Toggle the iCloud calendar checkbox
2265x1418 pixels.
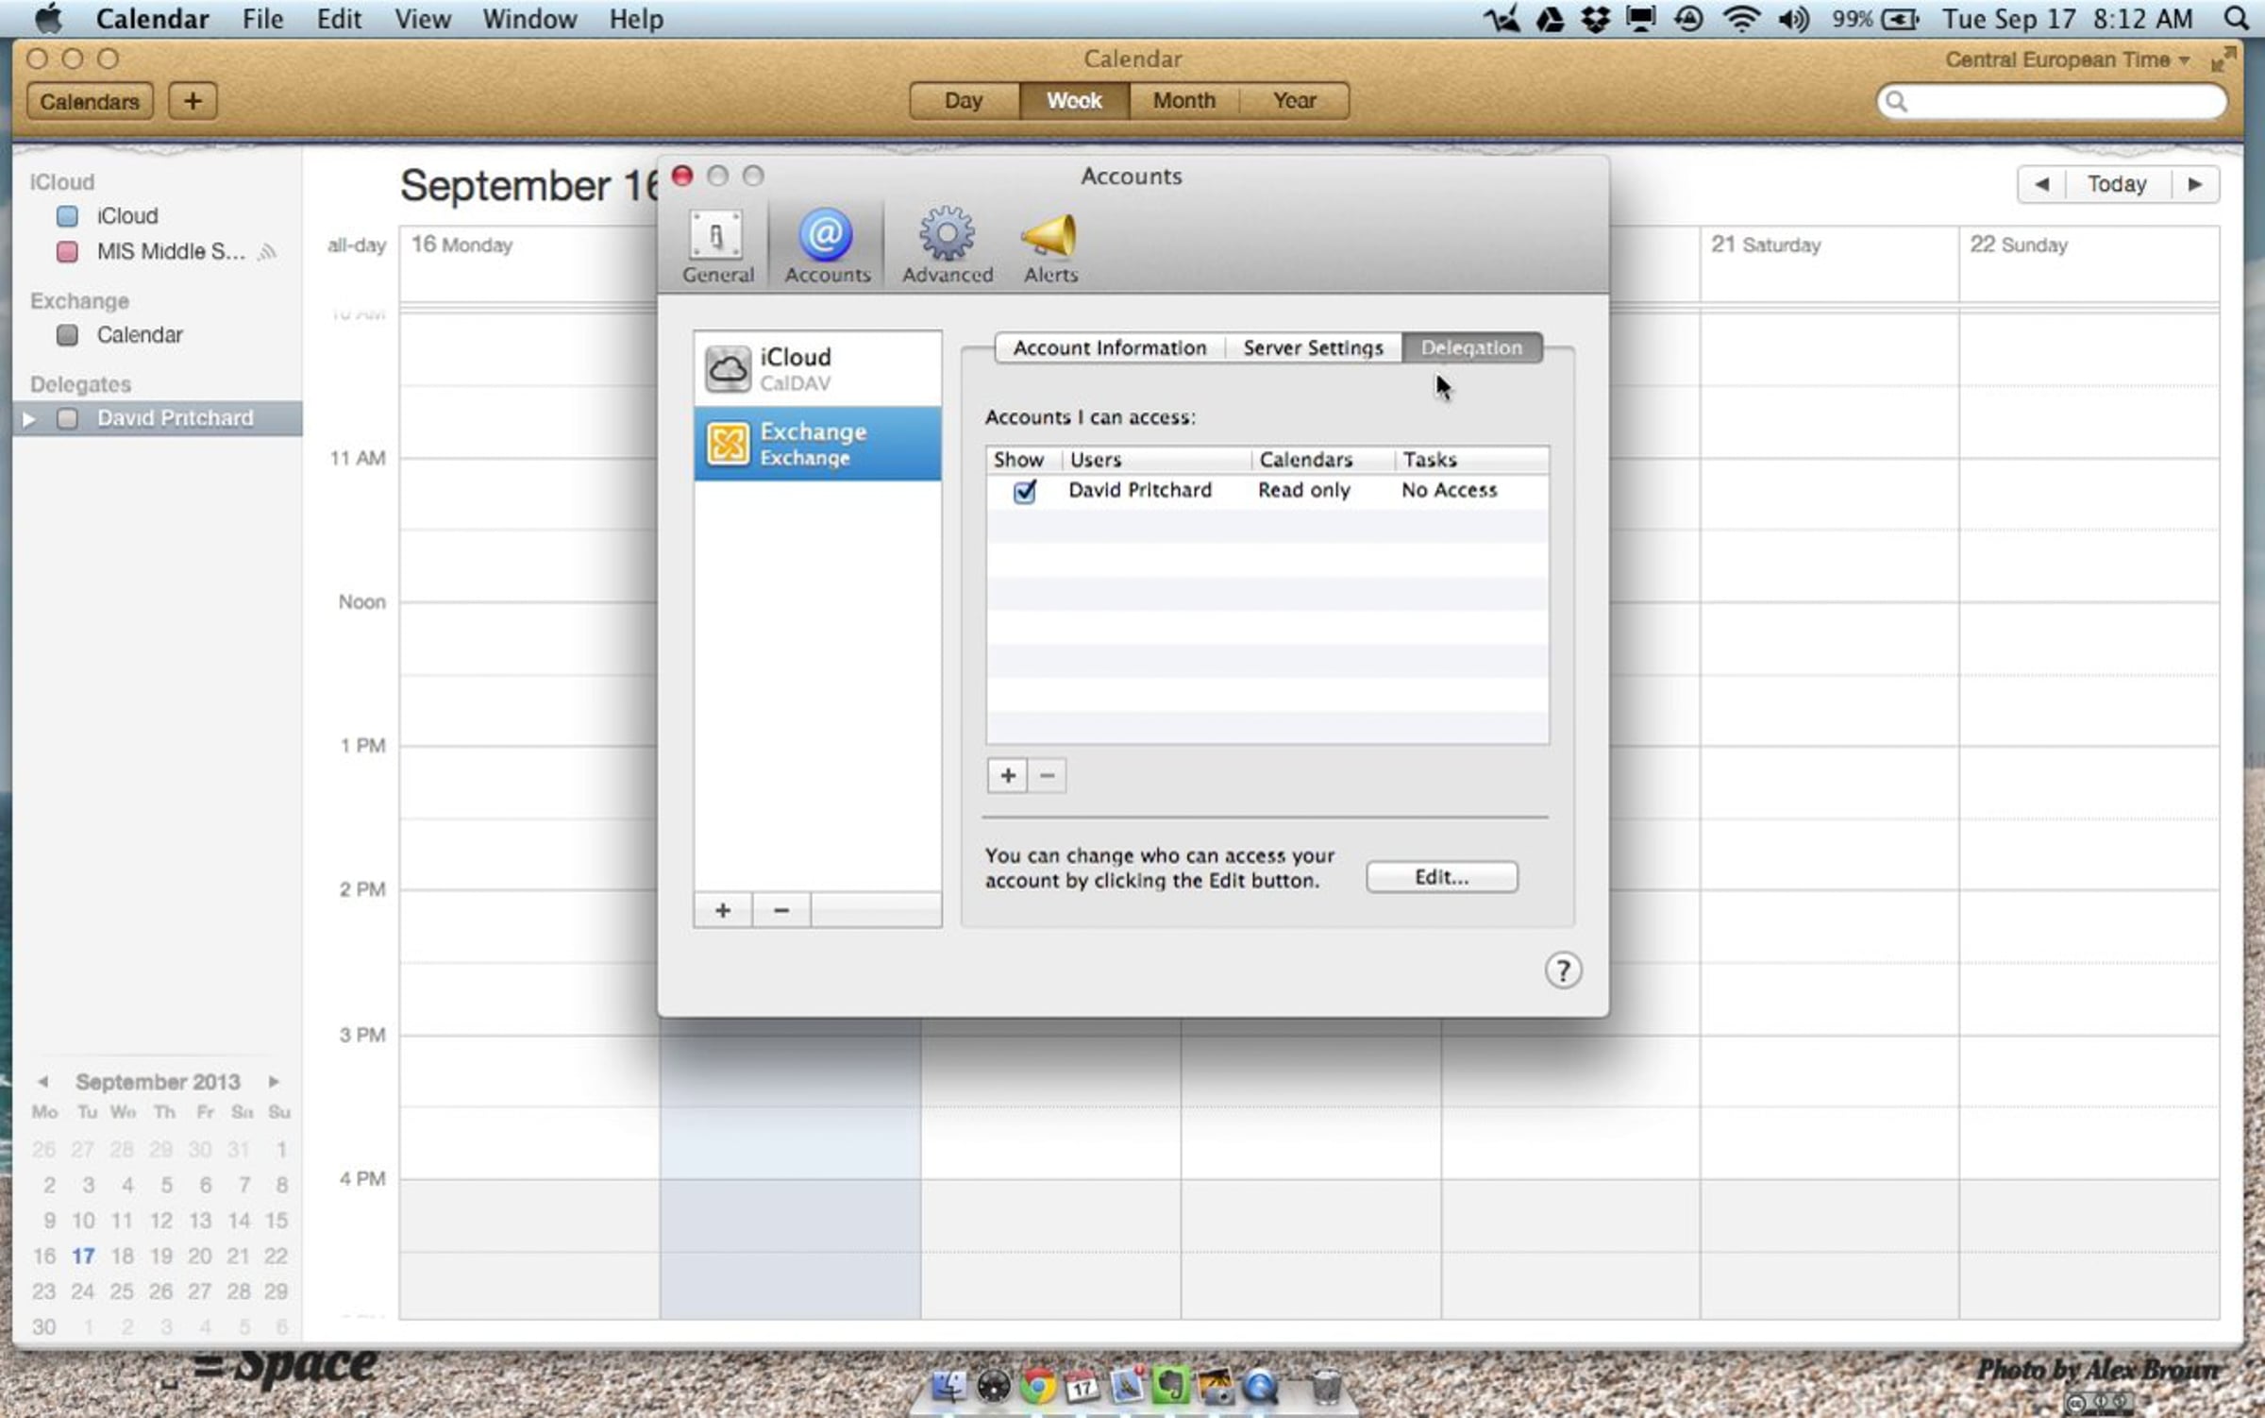(67, 216)
